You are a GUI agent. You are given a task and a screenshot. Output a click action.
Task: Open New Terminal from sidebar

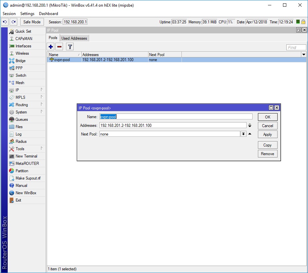(26, 156)
